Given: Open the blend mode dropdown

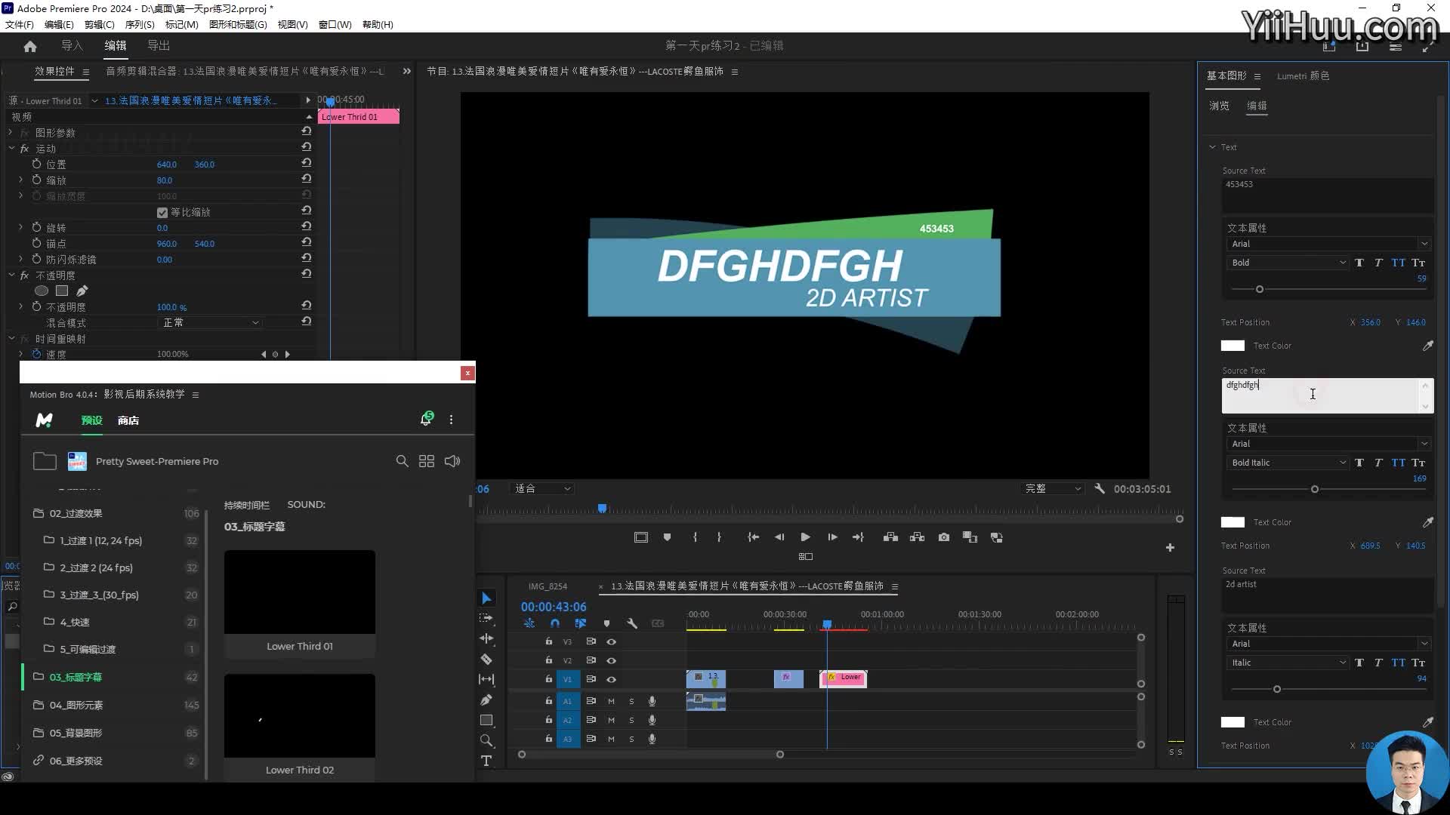Looking at the screenshot, I should coord(211,322).
